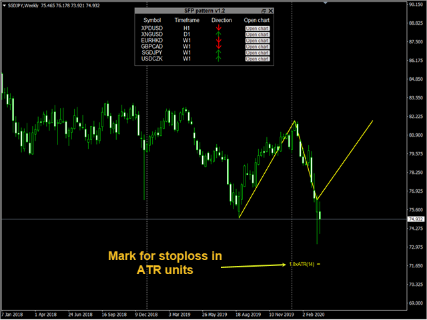
Task: Click the 90.150 price scale value
Action: (x=416, y=5)
